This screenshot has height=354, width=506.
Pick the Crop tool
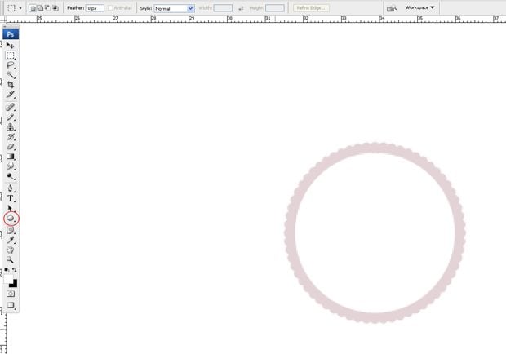point(11,86)
